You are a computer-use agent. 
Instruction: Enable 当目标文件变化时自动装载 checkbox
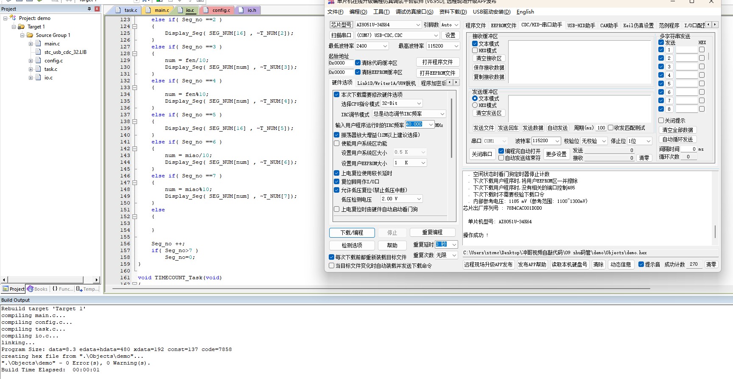(332, 266)
